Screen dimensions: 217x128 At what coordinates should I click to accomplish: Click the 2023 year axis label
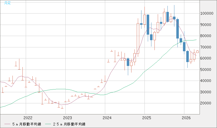(68, 118)
